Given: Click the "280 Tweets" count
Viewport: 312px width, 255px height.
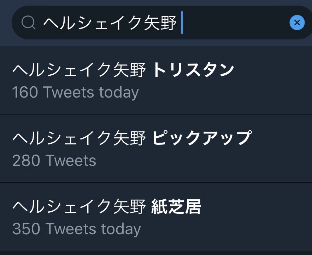Looking at the screenshot, I should coord(54,161).
